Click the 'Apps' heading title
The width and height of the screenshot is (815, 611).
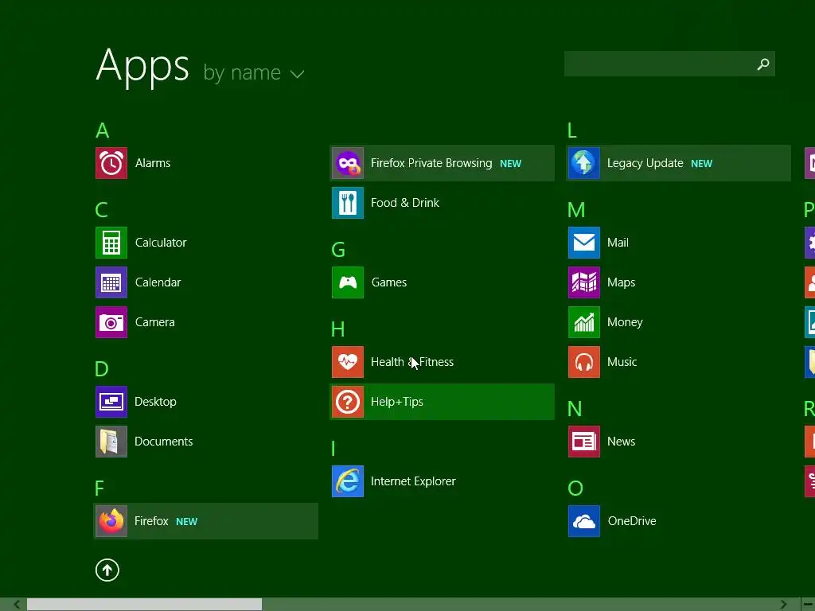[142, 67]
